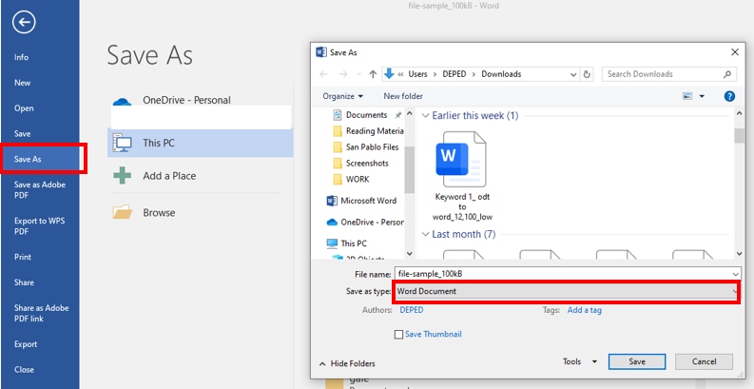Click Users in the address path

tap(417, 74)
